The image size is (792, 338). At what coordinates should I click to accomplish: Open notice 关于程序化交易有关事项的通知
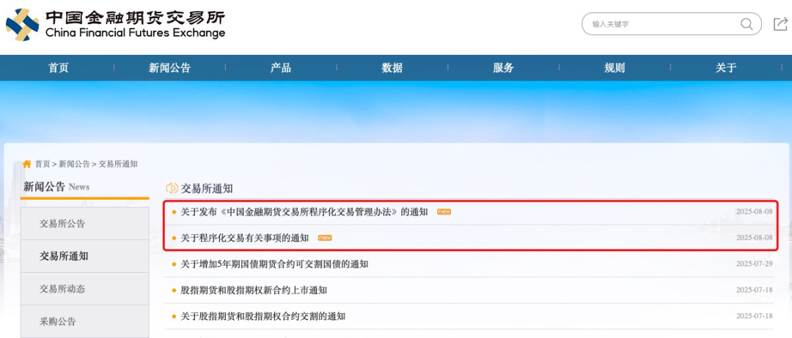coord(244,238)
